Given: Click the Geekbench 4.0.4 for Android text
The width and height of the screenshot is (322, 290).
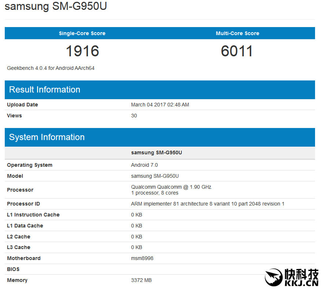Looking at the screenshot, I should click(x=51, y=68).
